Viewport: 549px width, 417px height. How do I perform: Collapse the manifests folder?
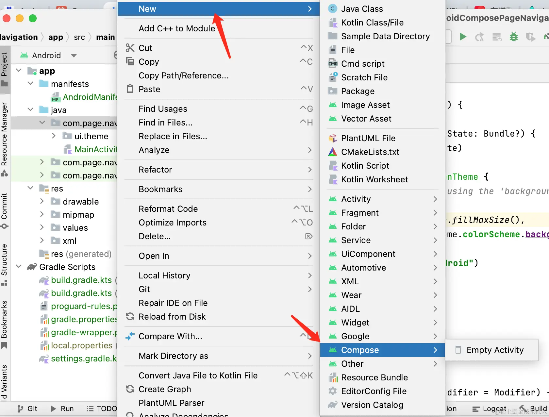click(31, 84)
